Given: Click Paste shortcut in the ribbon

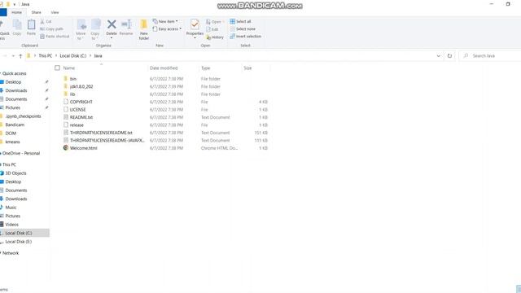Looking at the screenshot, I should [x=55, y=36].
